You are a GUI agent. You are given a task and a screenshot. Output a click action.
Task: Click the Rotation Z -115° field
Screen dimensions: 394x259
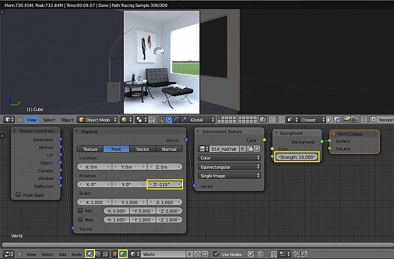click(165, 184)
